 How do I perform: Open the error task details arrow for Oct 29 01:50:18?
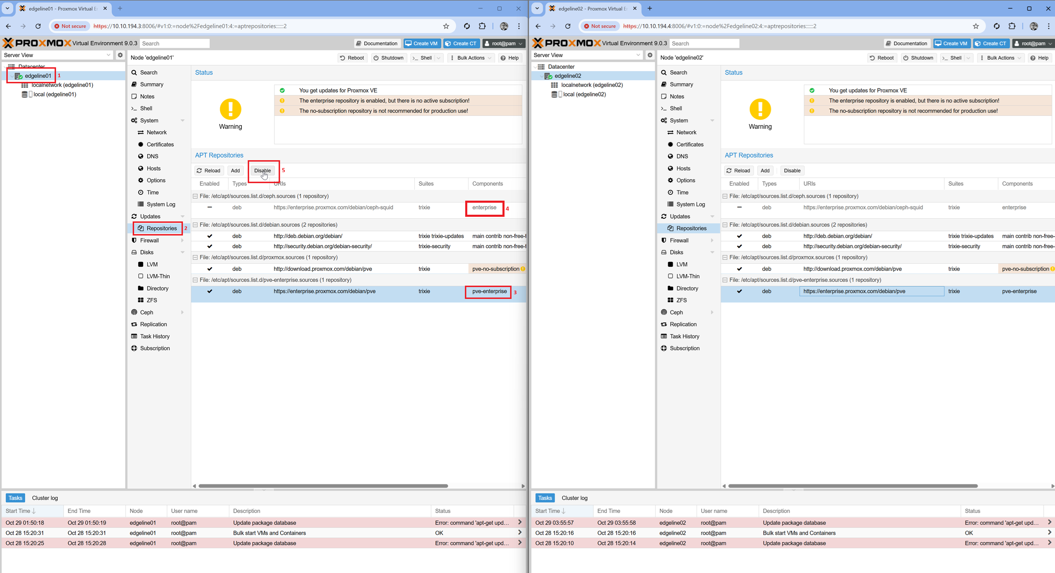coord(520,523)
